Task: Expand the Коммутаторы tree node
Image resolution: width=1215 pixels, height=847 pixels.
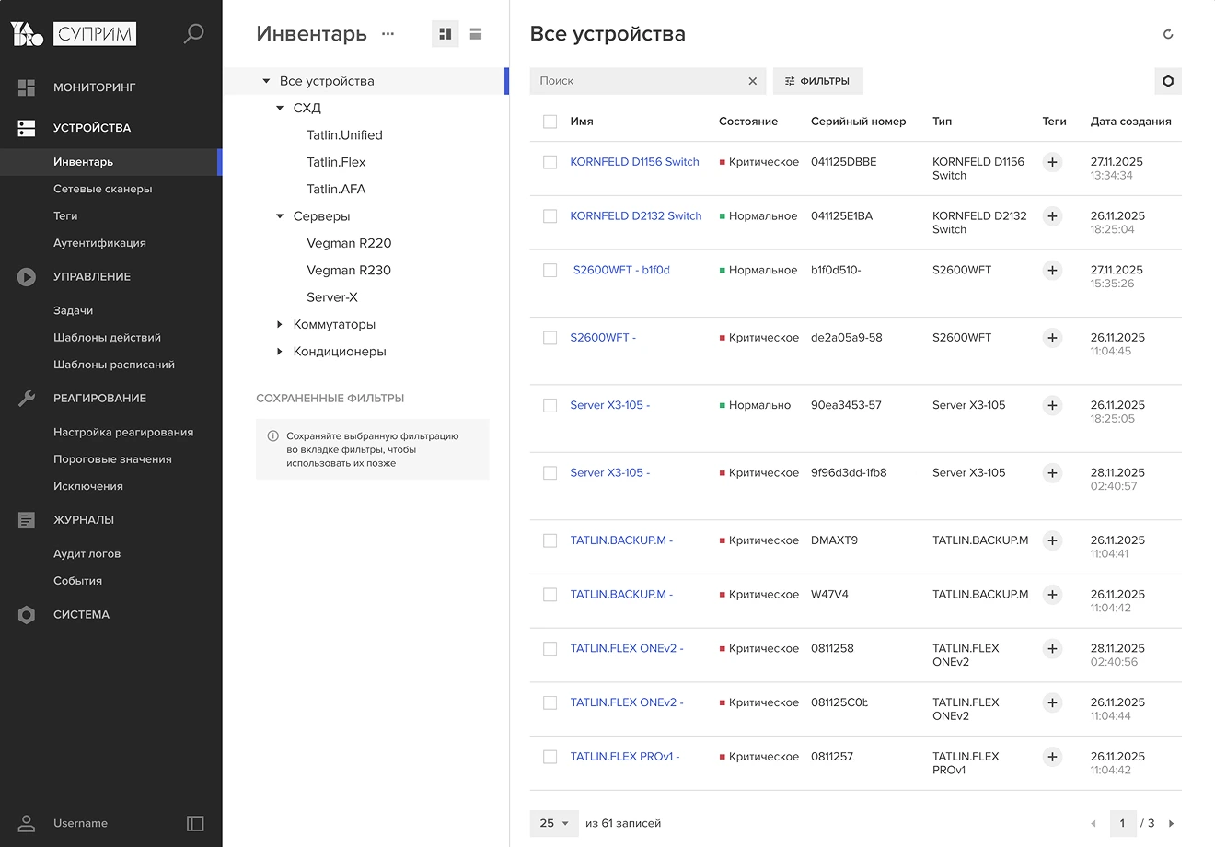Action: 280,325
